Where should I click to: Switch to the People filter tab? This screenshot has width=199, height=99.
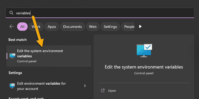click(128, 27)
